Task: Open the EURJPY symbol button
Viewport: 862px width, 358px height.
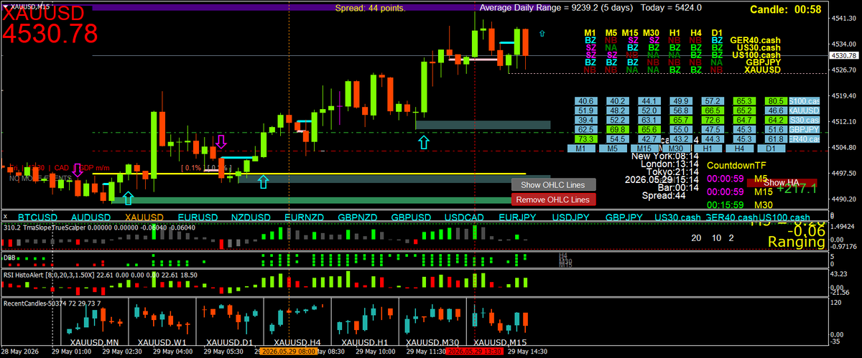Action: (517, 217)
